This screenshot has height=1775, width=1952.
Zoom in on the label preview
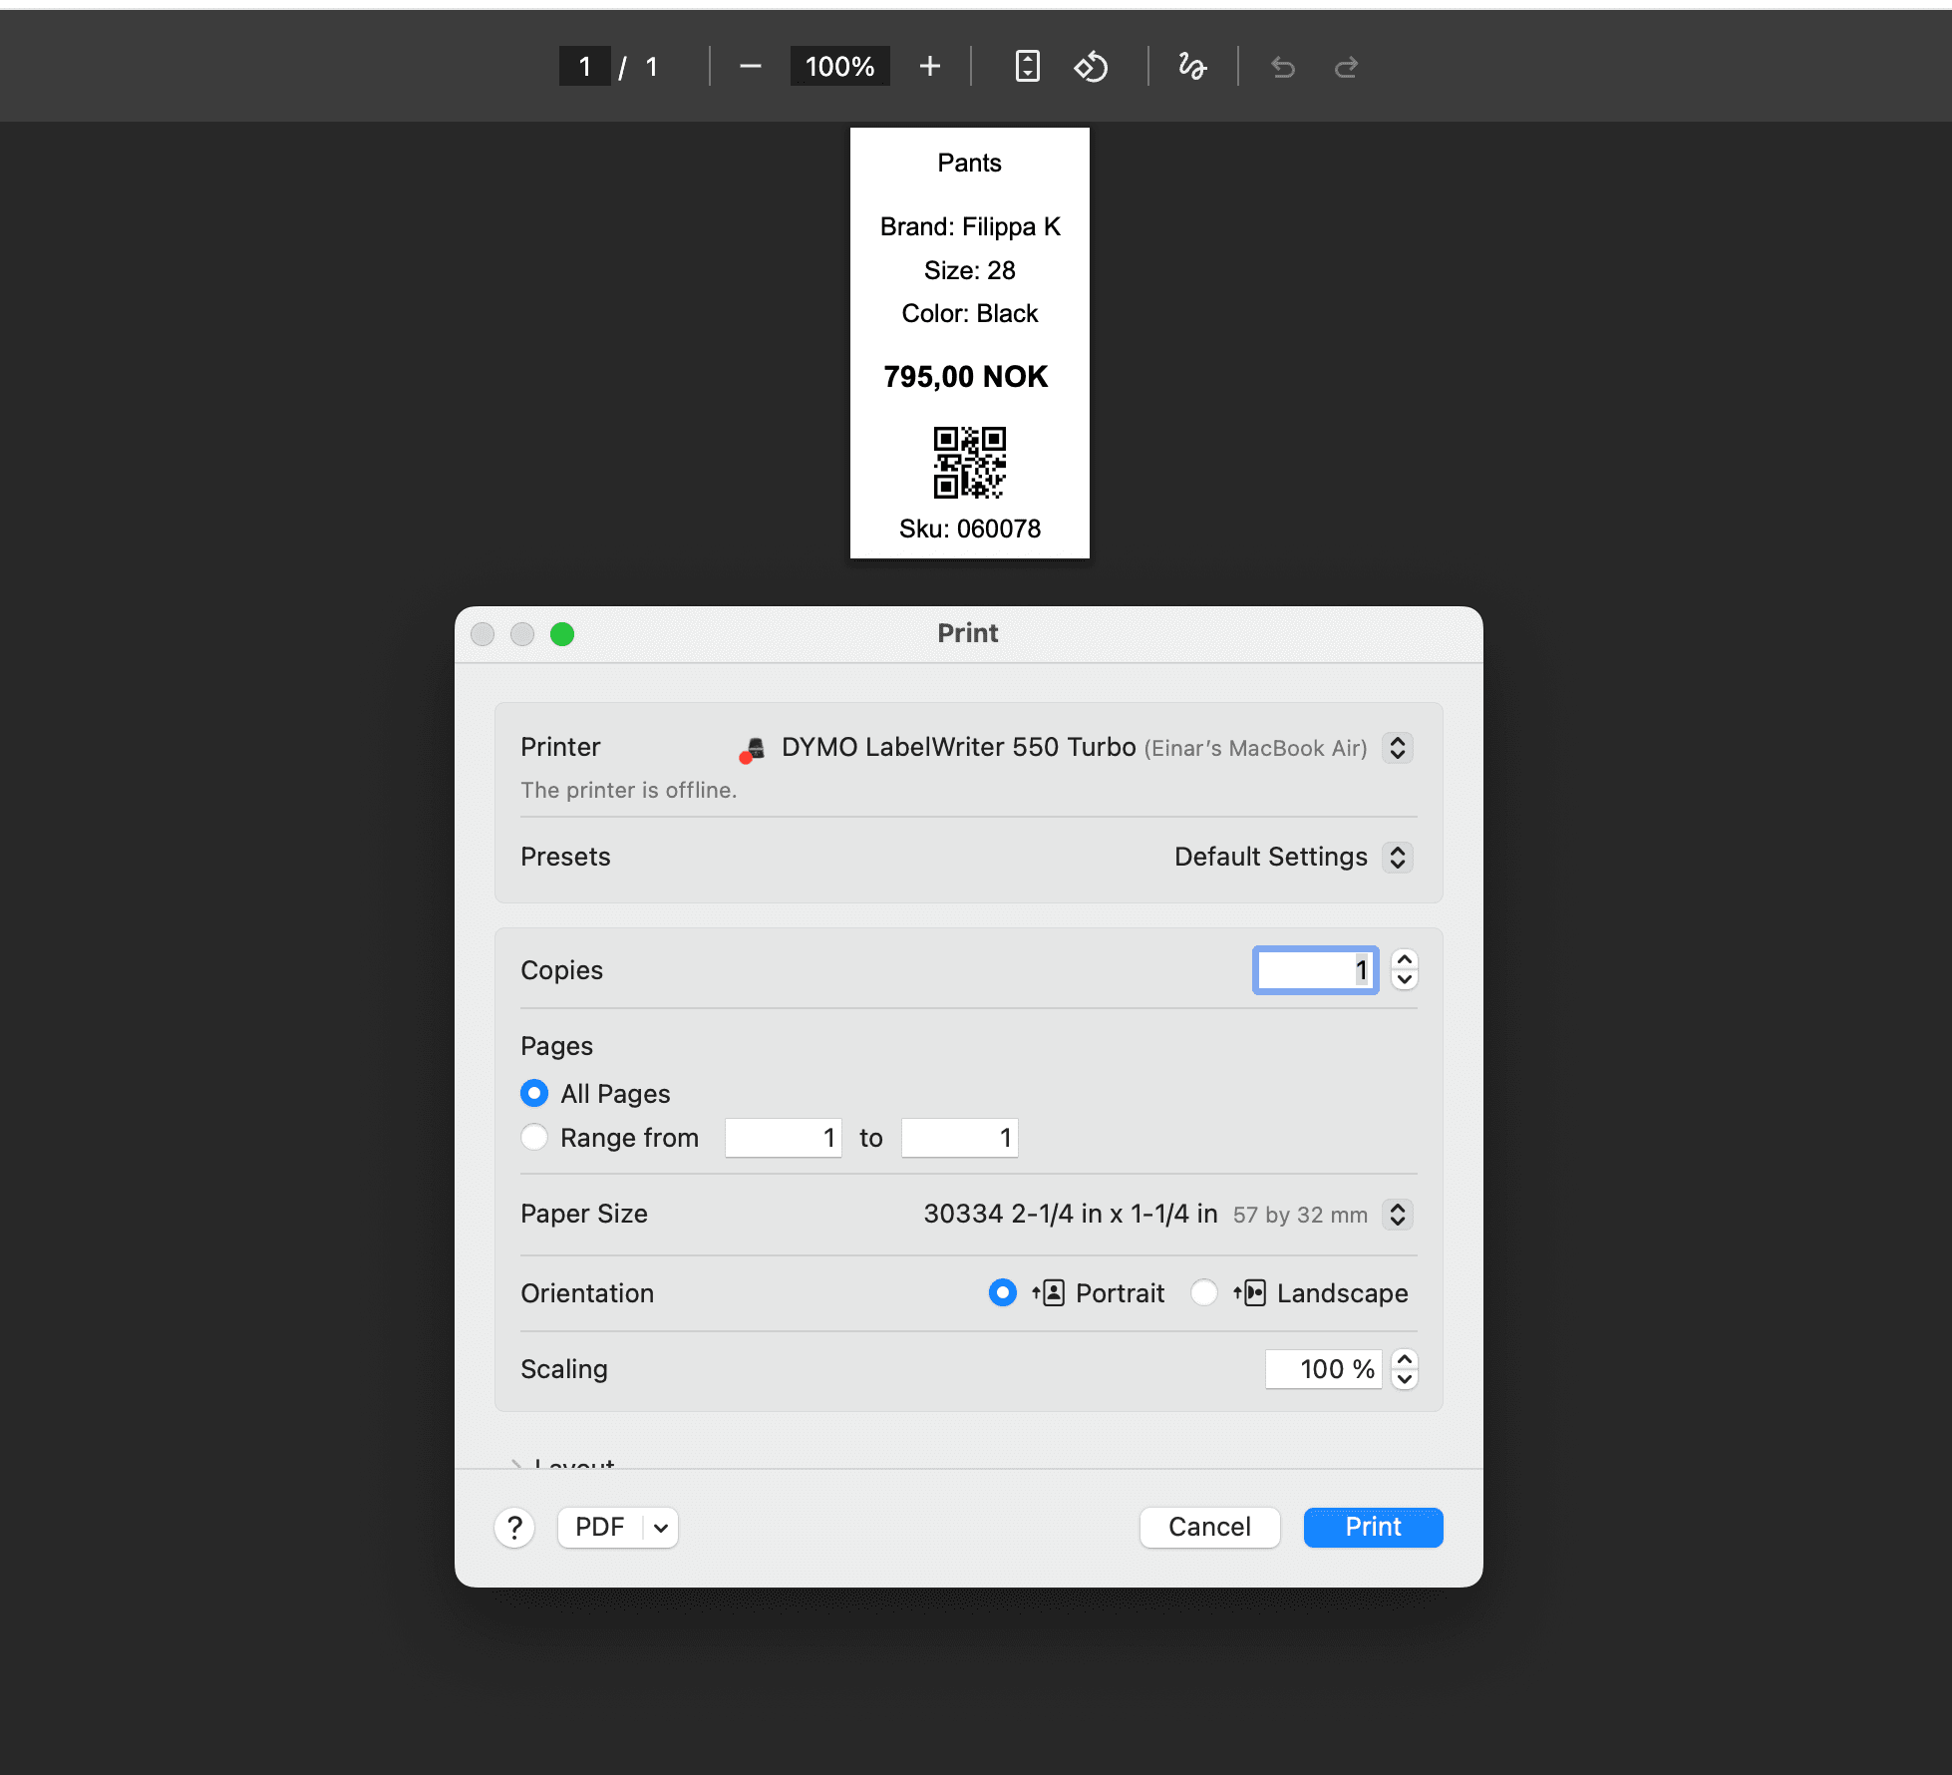(x=929, y=66)
